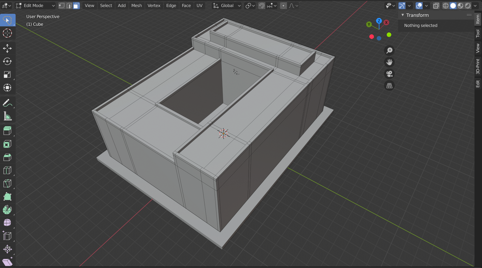This screenshot has width=482, height=268.
Task: Switch to solid viewport shading
Action: pos(453,6)
